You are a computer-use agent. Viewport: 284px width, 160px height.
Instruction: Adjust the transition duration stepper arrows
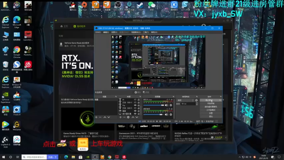(x=197, y=104)
